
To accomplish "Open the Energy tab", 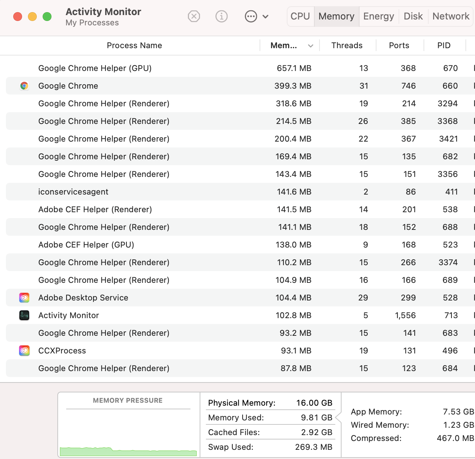I will pos(378,16).
